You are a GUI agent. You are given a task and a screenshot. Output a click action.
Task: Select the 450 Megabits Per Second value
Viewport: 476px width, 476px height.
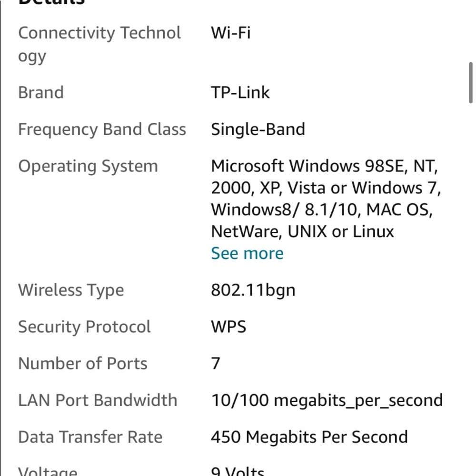tap(309, 436)
